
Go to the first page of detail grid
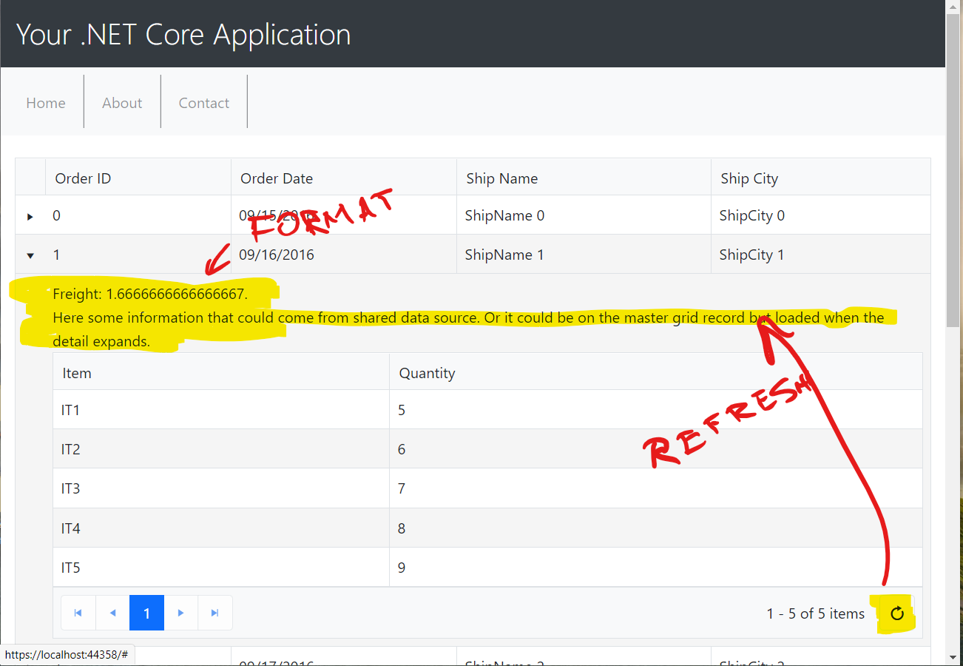(78, 613)
